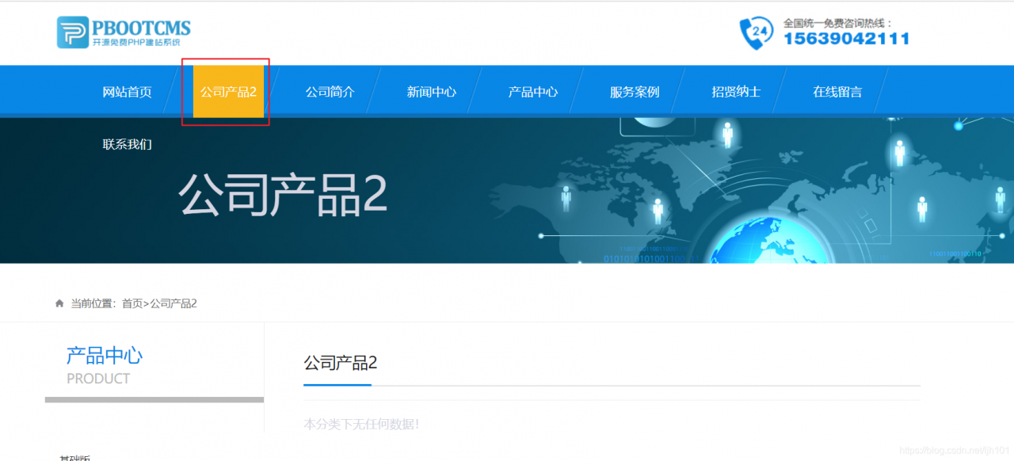Select 公司产品2 in the breadcrumb path
Screen dimensions: 1014x461
[173, 303]
